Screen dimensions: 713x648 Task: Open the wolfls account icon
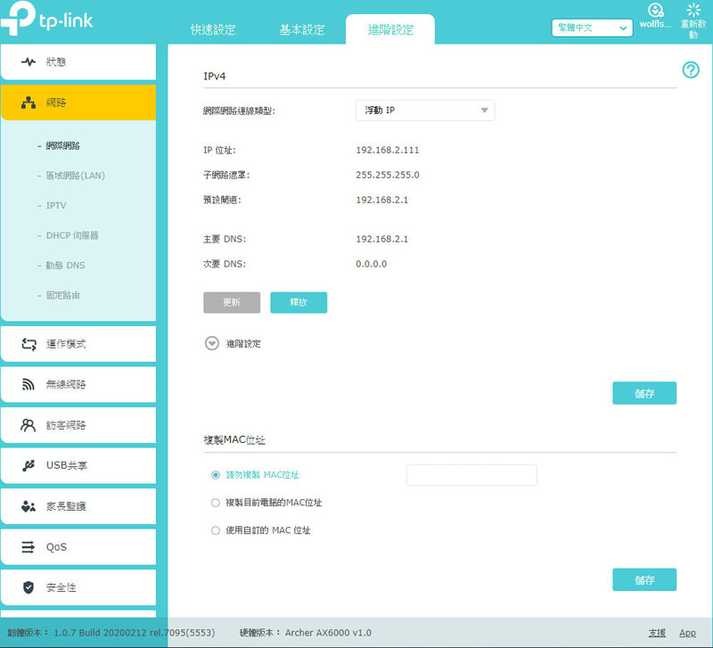(x=655, y=11)
